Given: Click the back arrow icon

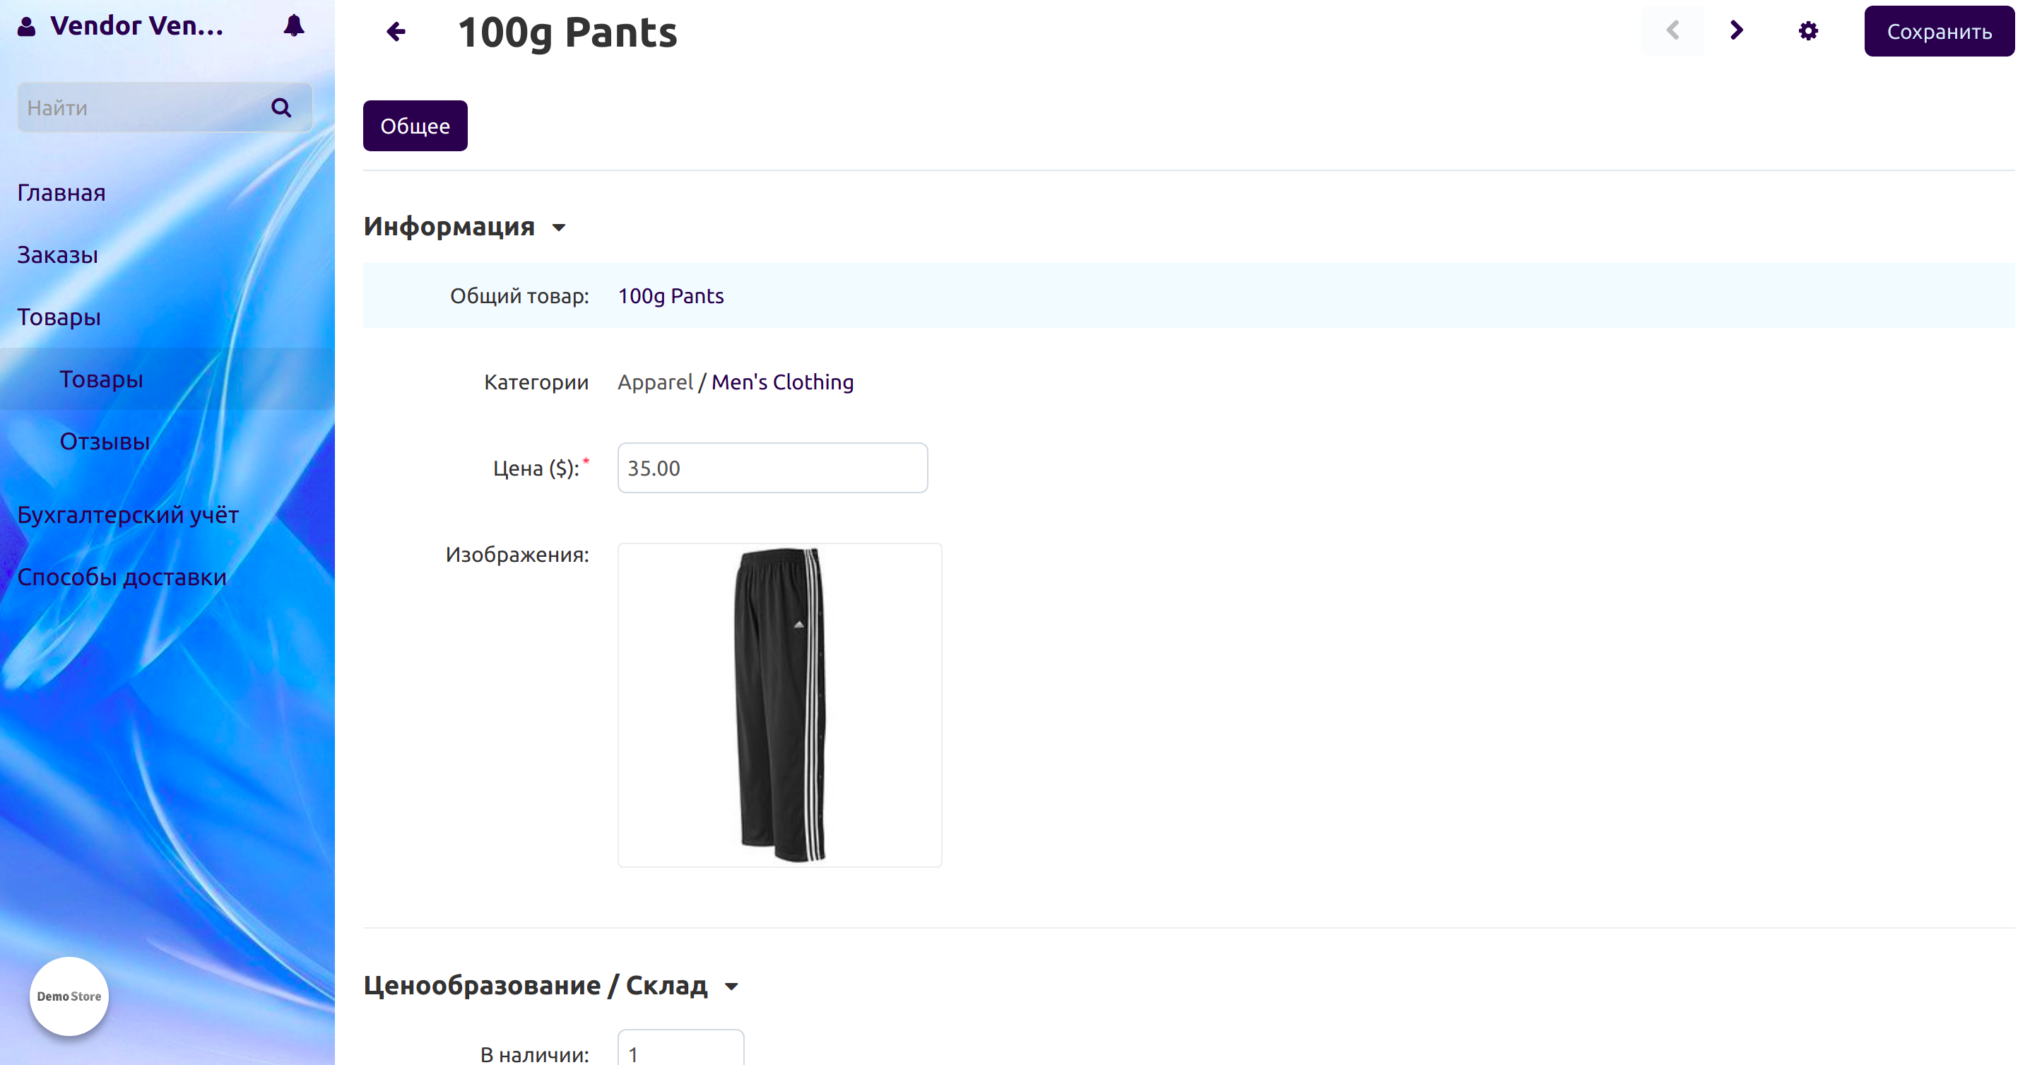Looking at the screenshot, I should point(396,32).
